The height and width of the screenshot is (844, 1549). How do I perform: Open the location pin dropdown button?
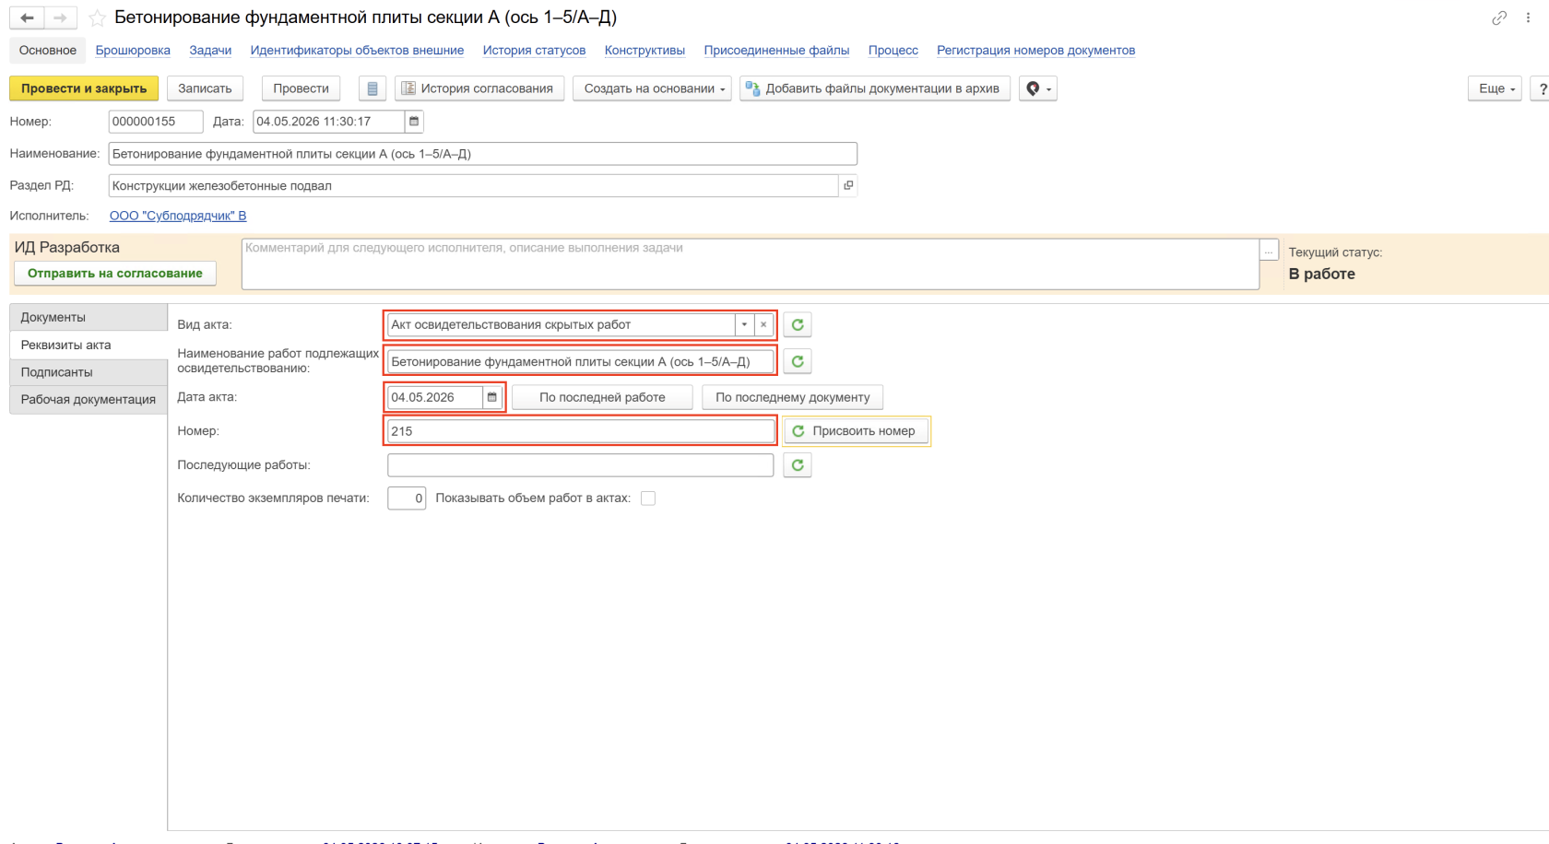(x=1038, y=88)
